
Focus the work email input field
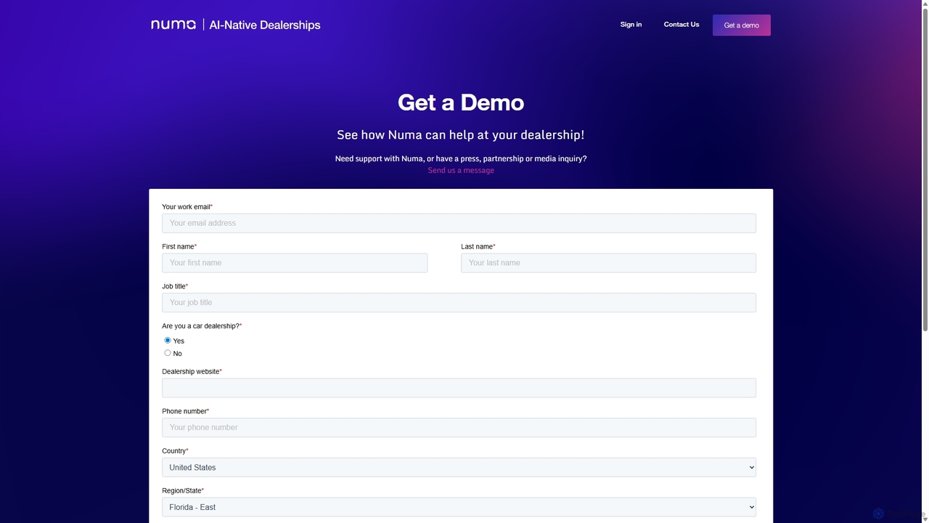click(459, 223)
